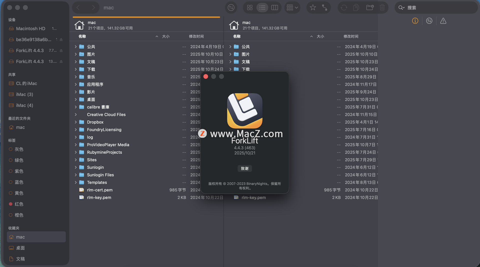This screenshot has height=267, width=480.
Task: Click the 致谢 button in About dialog
Action: 244,168
